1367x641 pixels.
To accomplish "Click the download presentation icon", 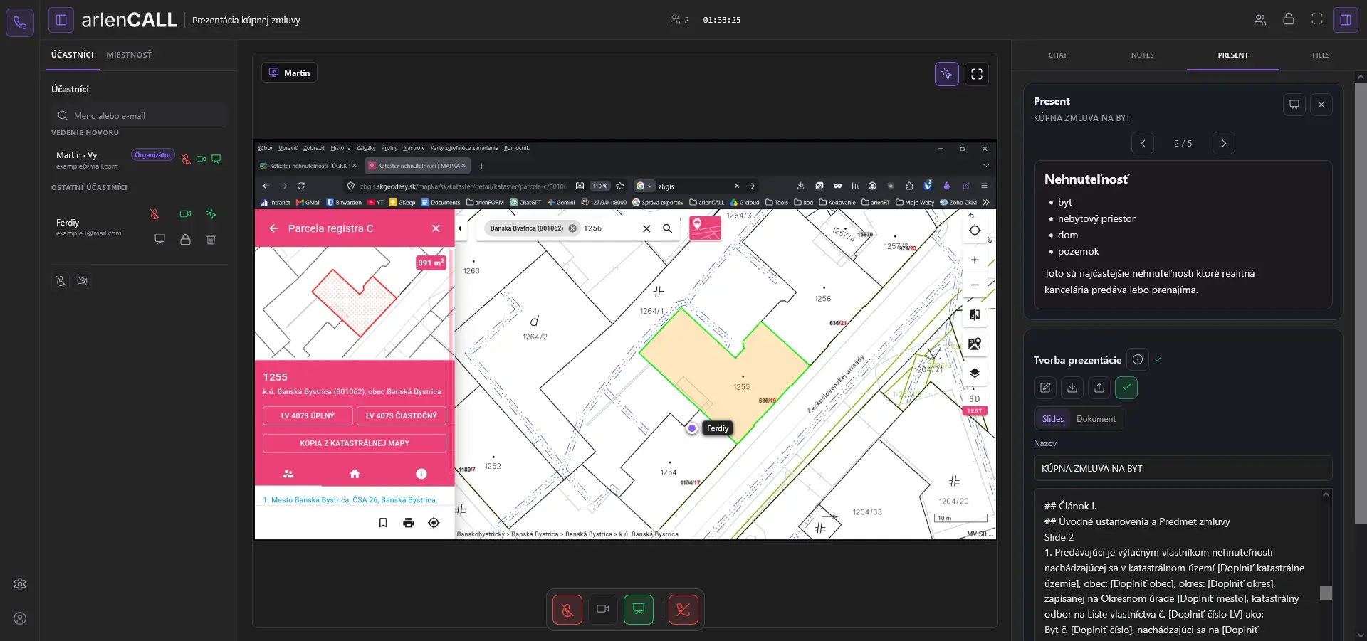I will click(1072, 388).
